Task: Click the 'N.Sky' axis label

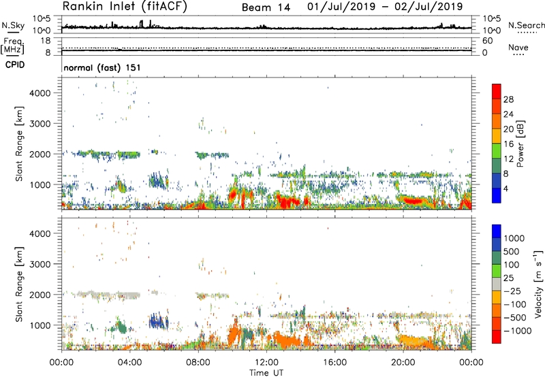Action: click(x=13, y=25)
